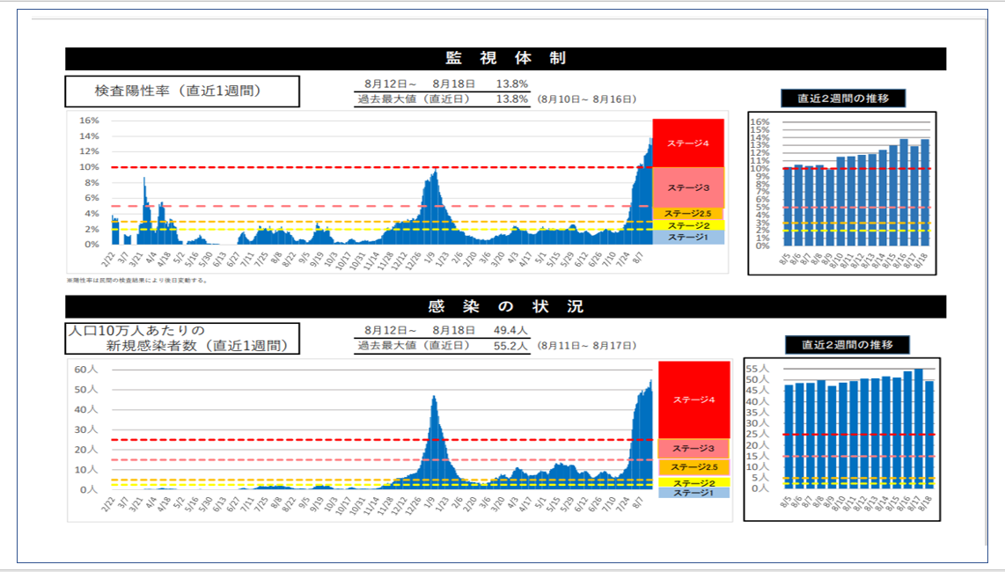Image resolution: width=1005 pixels, height=572 pixels.
Task: Click the footnote text below the positivity chart
Action: point(136,281)
